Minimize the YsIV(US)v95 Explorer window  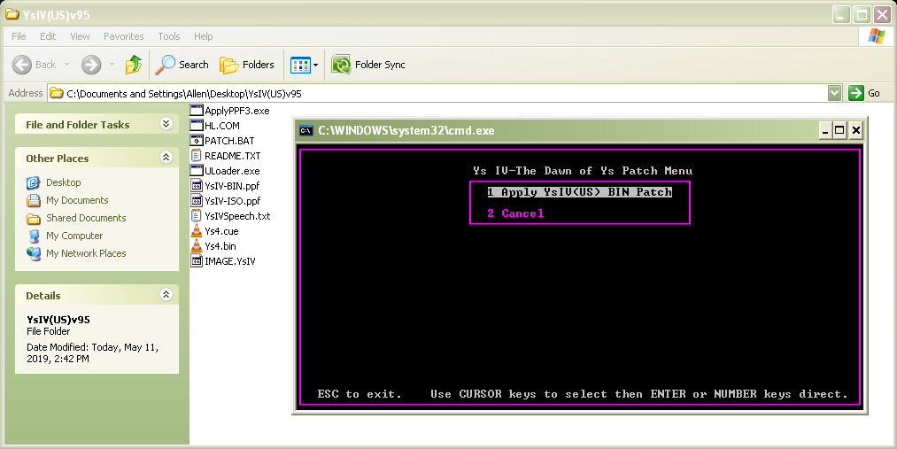[x=841, y=14]
